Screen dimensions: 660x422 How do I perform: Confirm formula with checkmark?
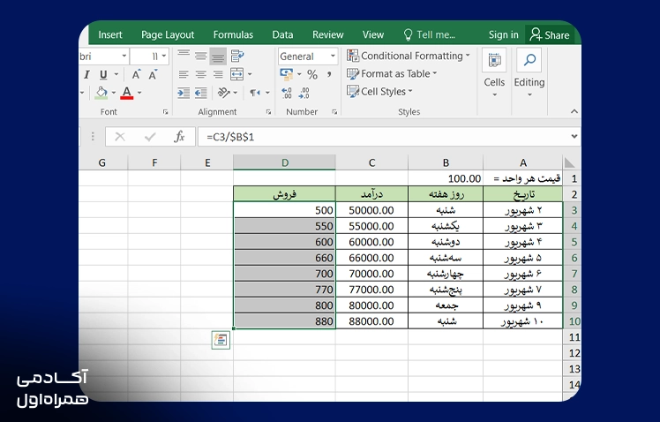(x=150, y=137)
